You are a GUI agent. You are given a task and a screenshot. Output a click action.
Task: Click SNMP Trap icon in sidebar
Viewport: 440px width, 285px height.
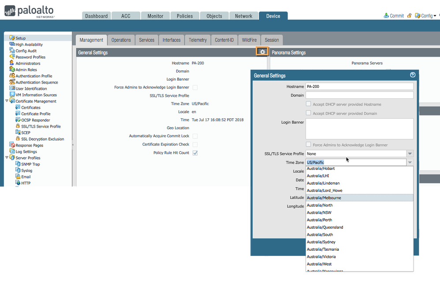coord(18,164)
